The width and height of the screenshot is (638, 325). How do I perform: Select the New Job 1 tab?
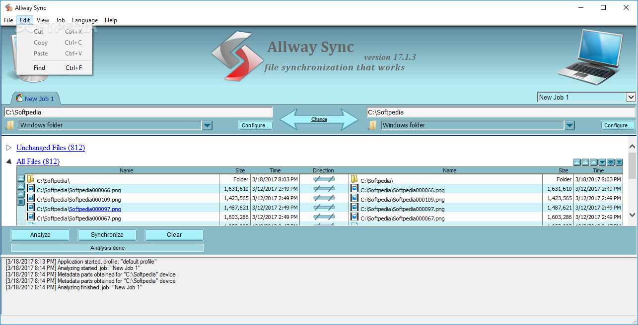35,98
